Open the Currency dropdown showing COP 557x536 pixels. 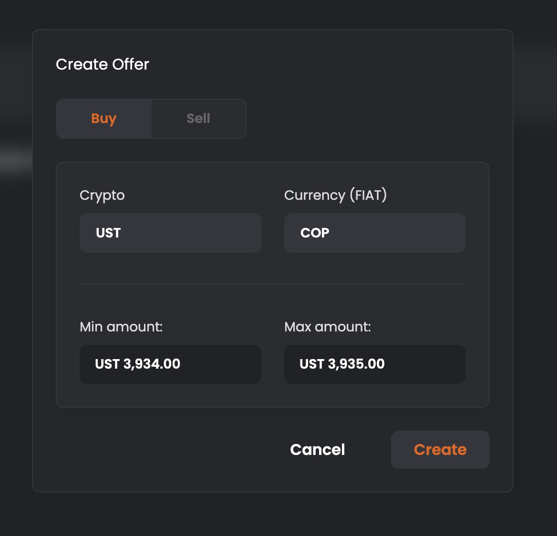tap(375, 233)
